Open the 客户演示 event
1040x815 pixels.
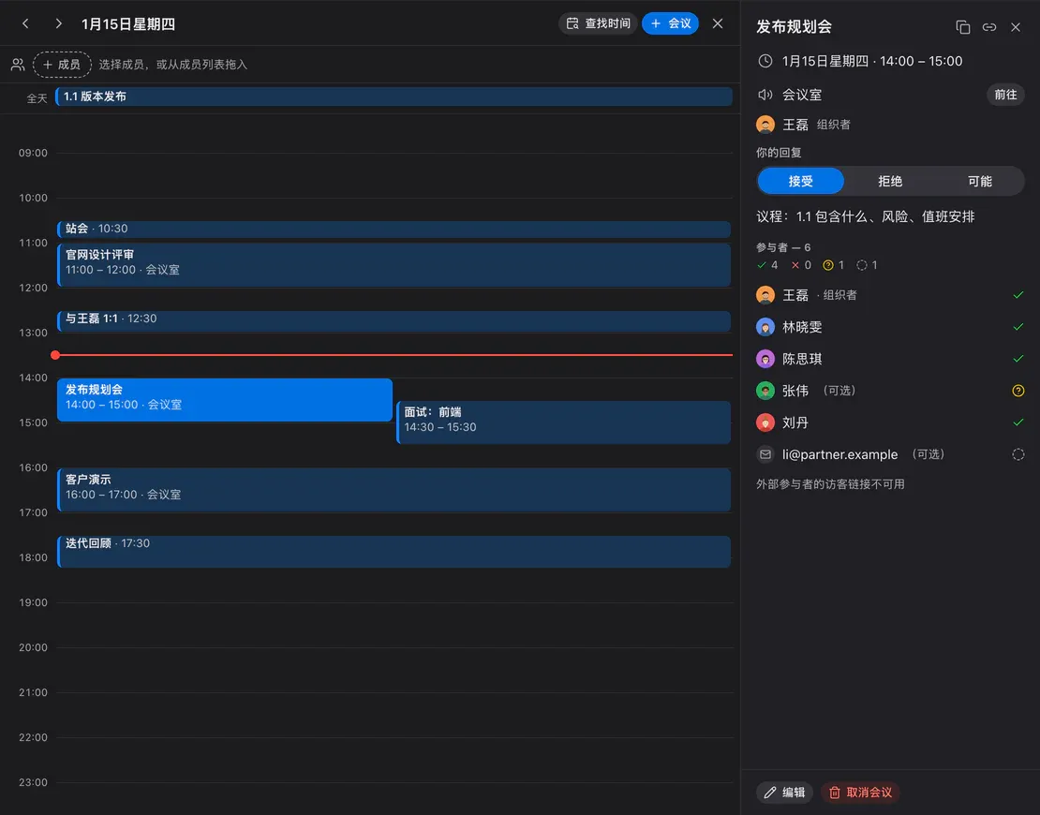pos(394,490)
